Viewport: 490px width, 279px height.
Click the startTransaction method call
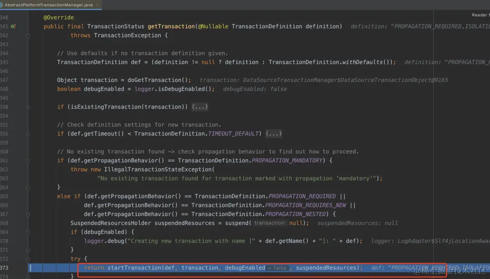tap(134, 268)
